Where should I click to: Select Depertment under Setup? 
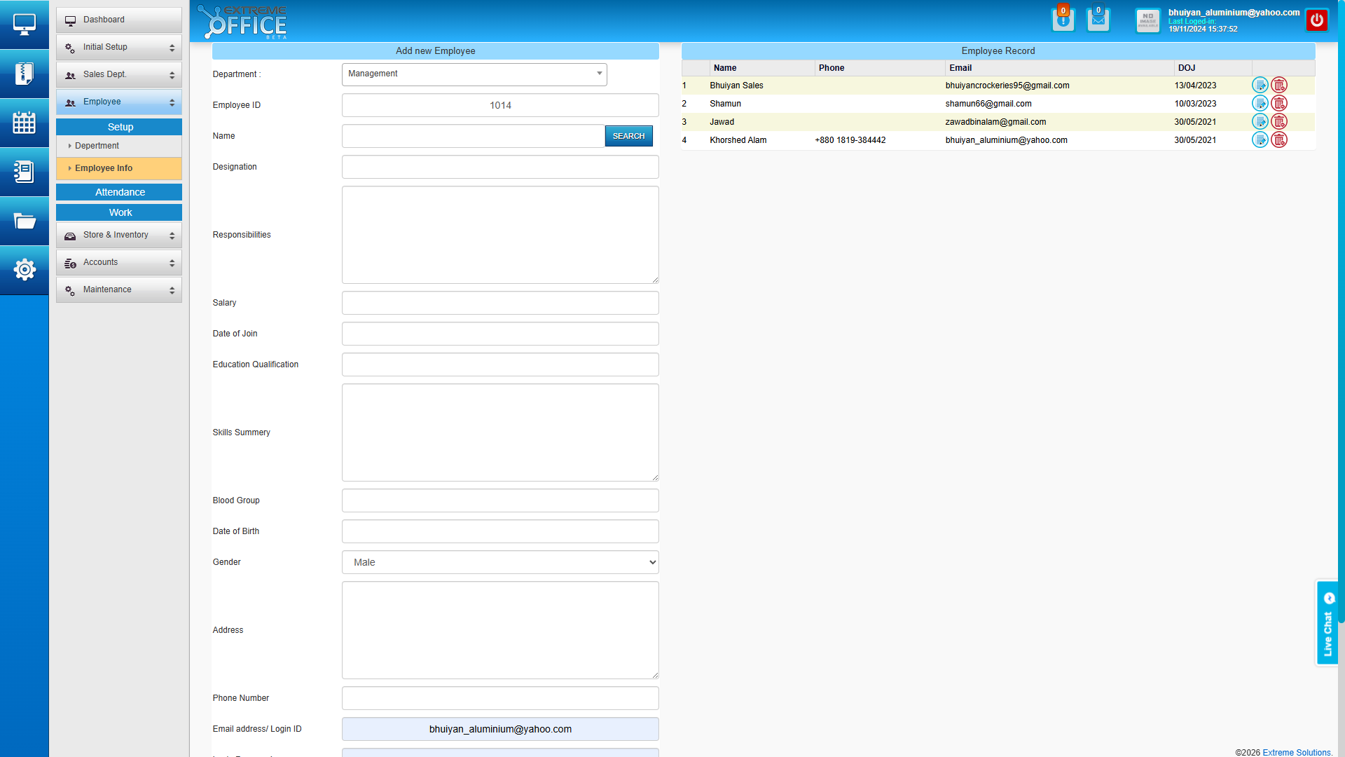[97, 146]
